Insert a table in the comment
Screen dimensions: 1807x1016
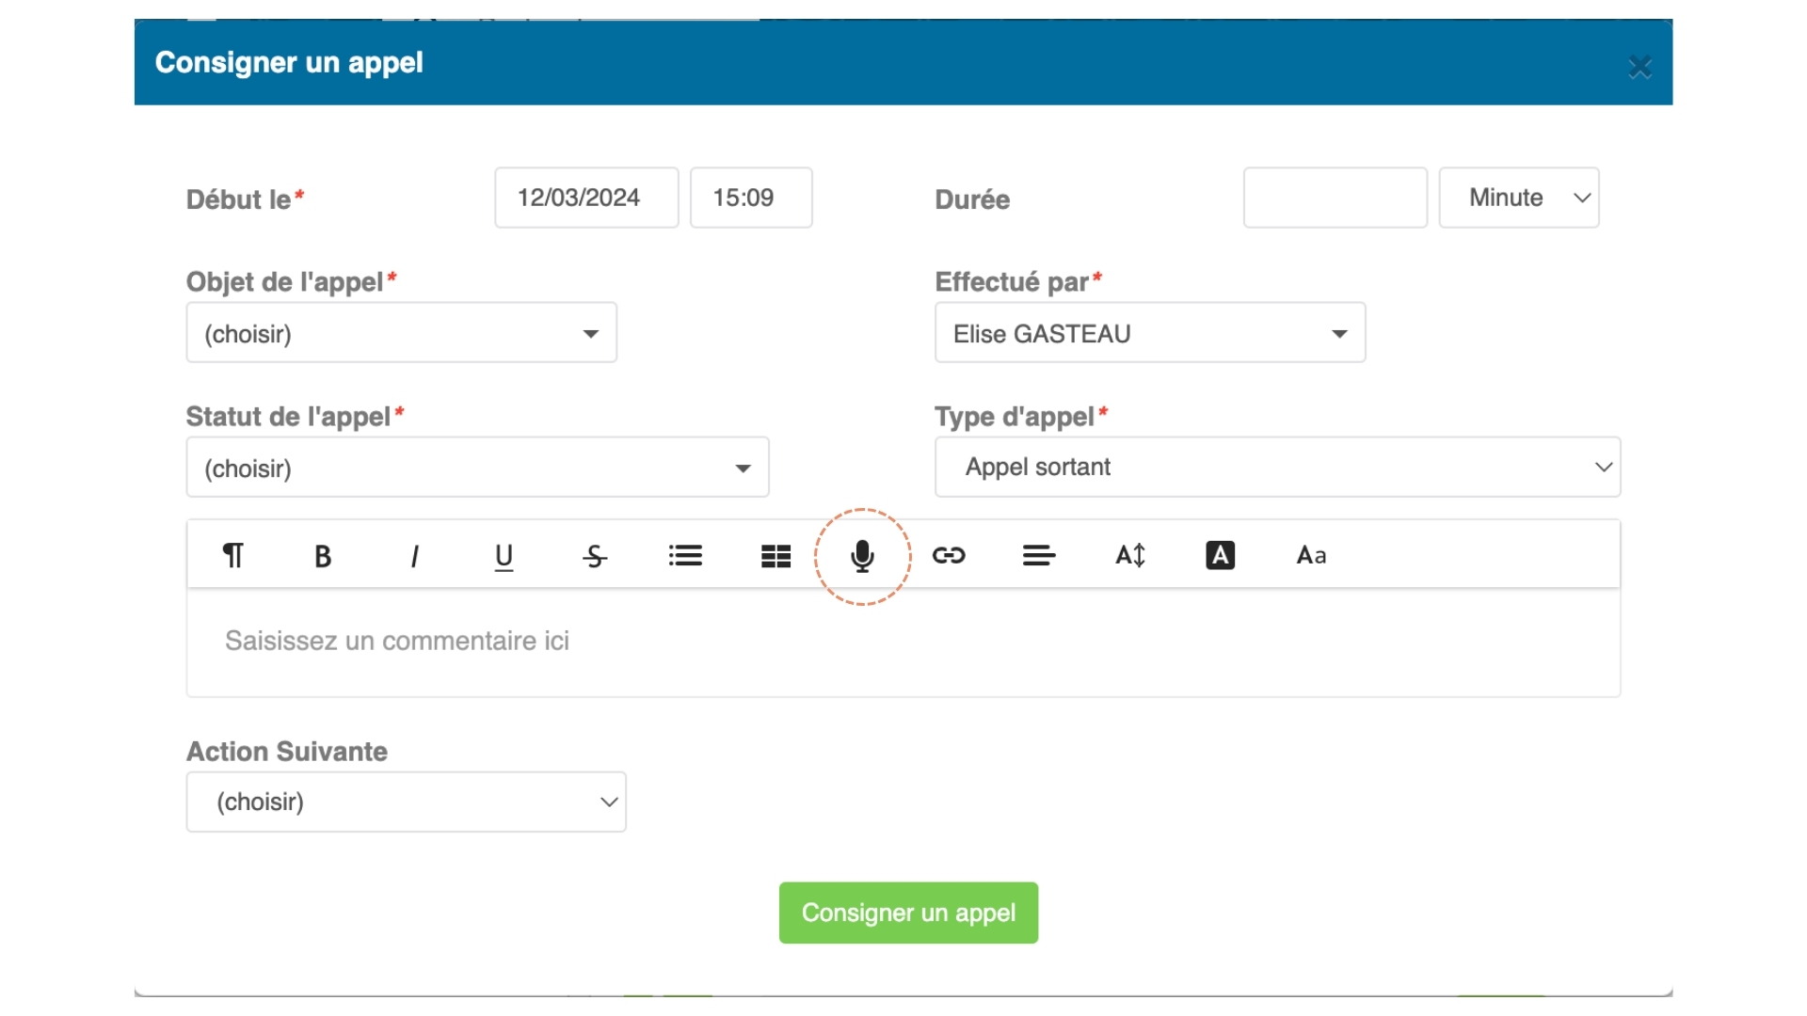click(x=776, y=556)
